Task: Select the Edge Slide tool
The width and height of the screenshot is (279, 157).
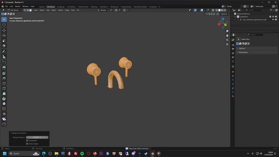Action: coord(4,109)
